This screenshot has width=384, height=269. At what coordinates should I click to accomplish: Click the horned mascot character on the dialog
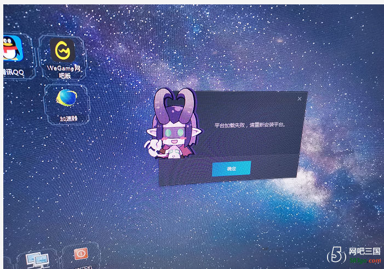click(174, 124)
